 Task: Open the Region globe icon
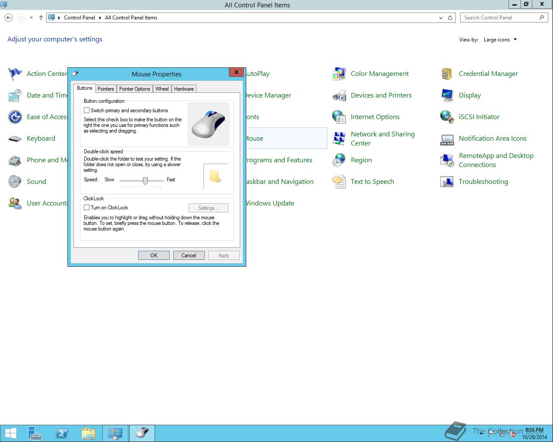click(339, 160)
